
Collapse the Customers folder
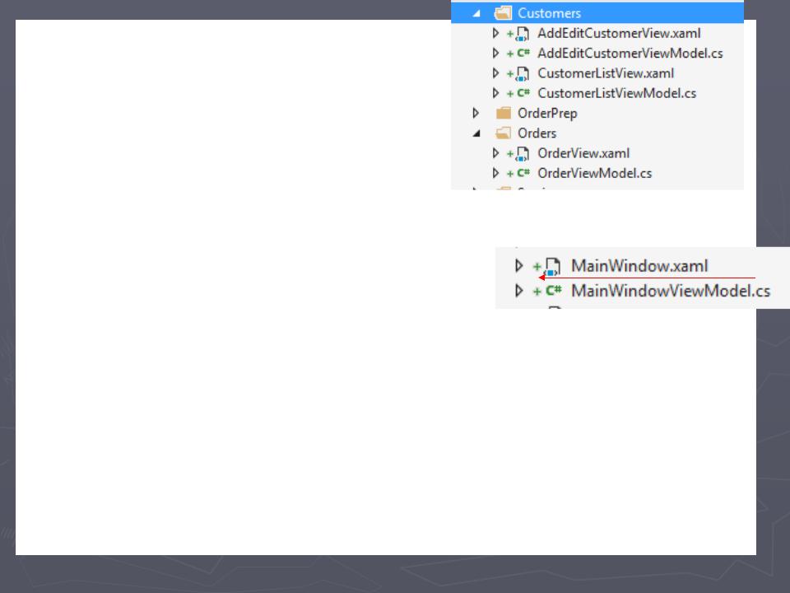tap(476, 14)
